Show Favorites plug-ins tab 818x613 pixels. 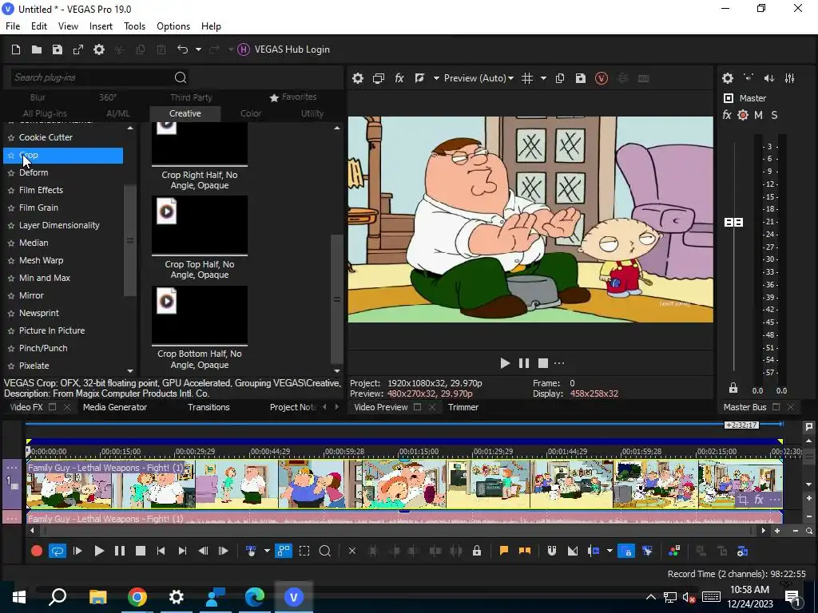point(293,97)
